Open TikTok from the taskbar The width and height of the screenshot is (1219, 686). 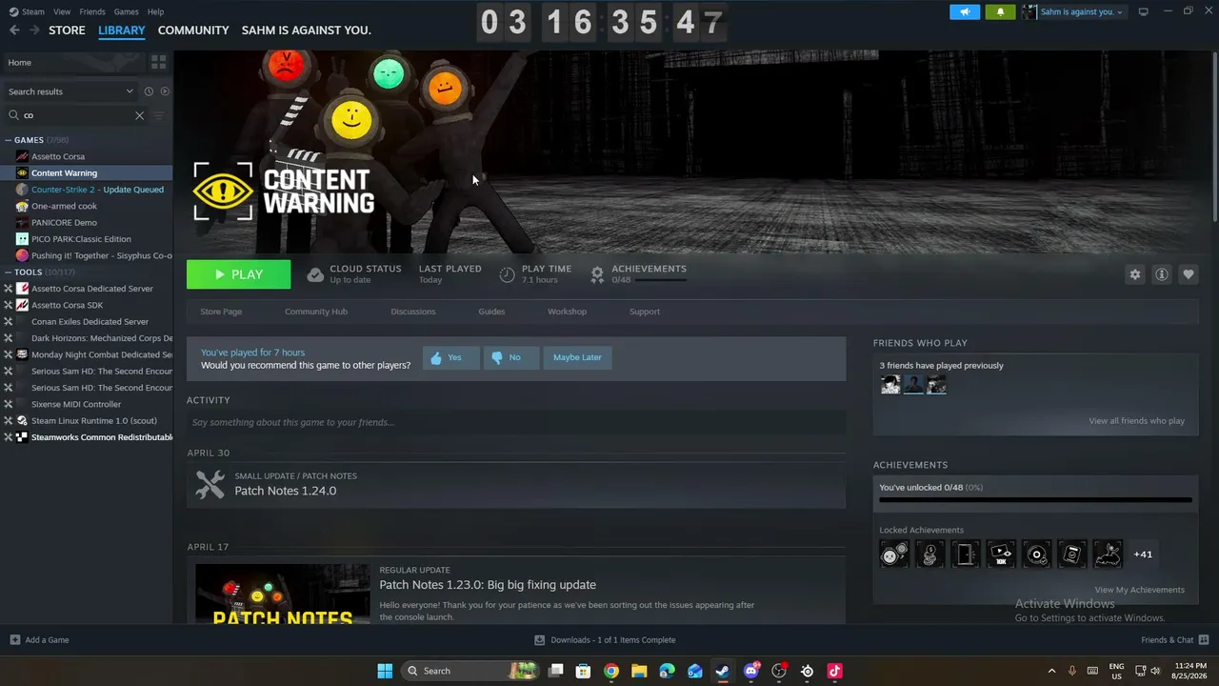[x=835, y=671]
